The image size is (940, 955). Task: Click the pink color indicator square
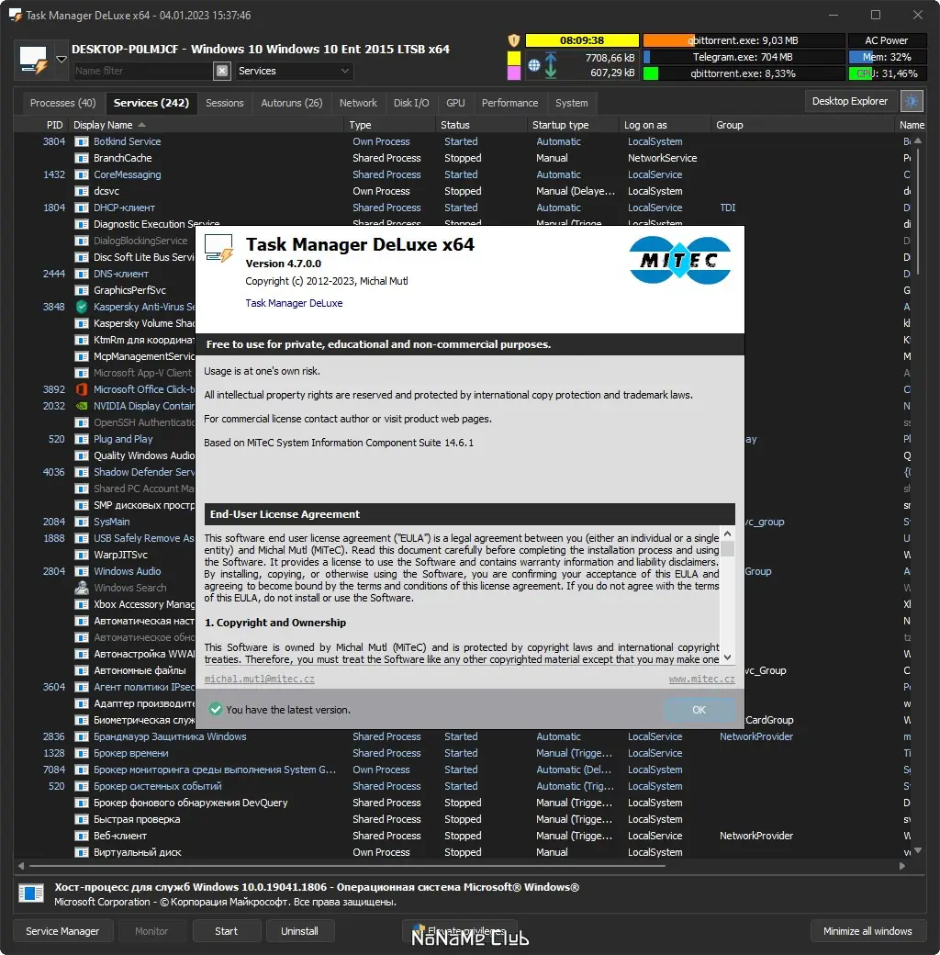(x=514, y=73)
